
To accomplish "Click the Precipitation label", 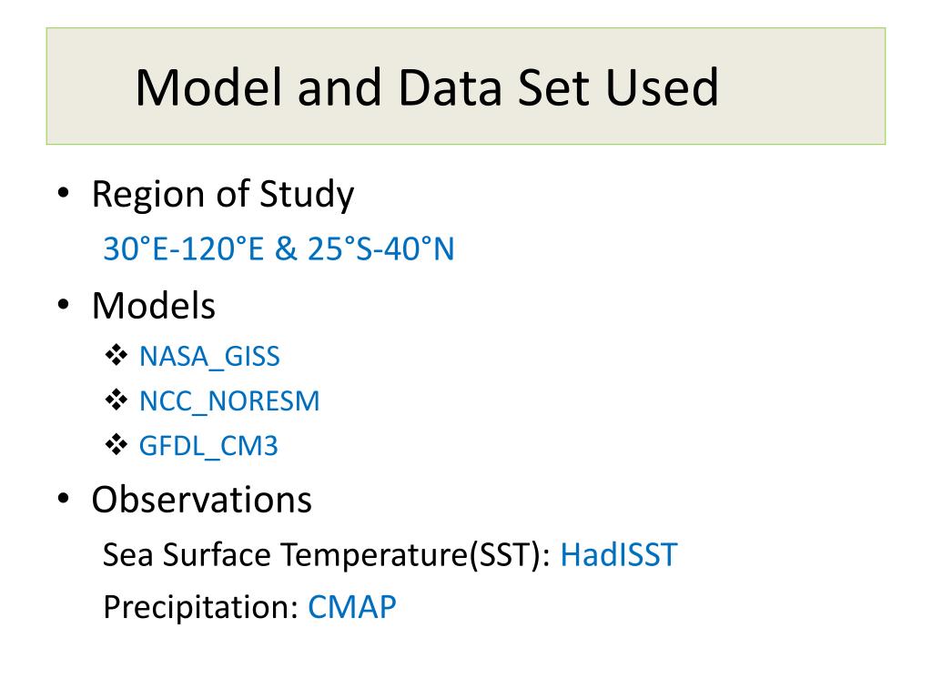I will tap(200, 607).
